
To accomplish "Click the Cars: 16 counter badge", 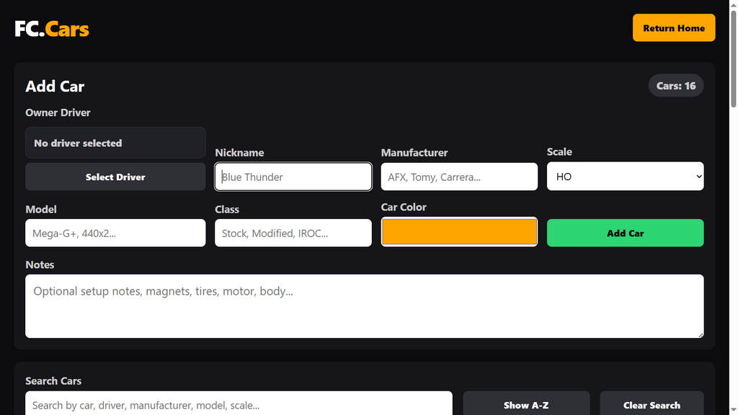I will (x=676, y=86).
